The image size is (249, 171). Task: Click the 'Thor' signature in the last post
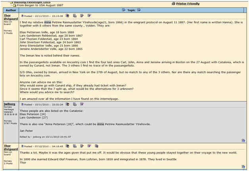click(x=23, y=163)
